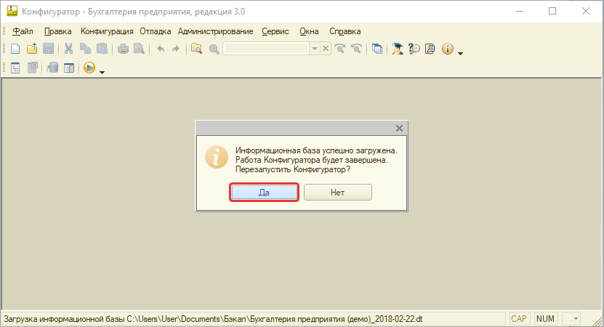Screen dimensions: 604x327
Task: Open the Администрирование menu
Action: pyautogui.click(x=215, y=31)
